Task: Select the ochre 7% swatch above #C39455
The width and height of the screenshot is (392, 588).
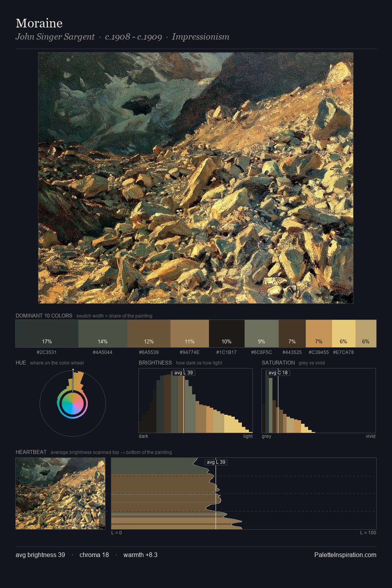Action: point(319,334)
